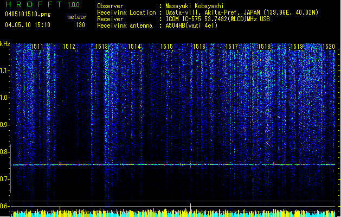Image resolution: width=341 pixels, height=217 pixels.
Task: Click the ICOM IC-575 53.7492 receiver text
Action: (x=217, y=19)
